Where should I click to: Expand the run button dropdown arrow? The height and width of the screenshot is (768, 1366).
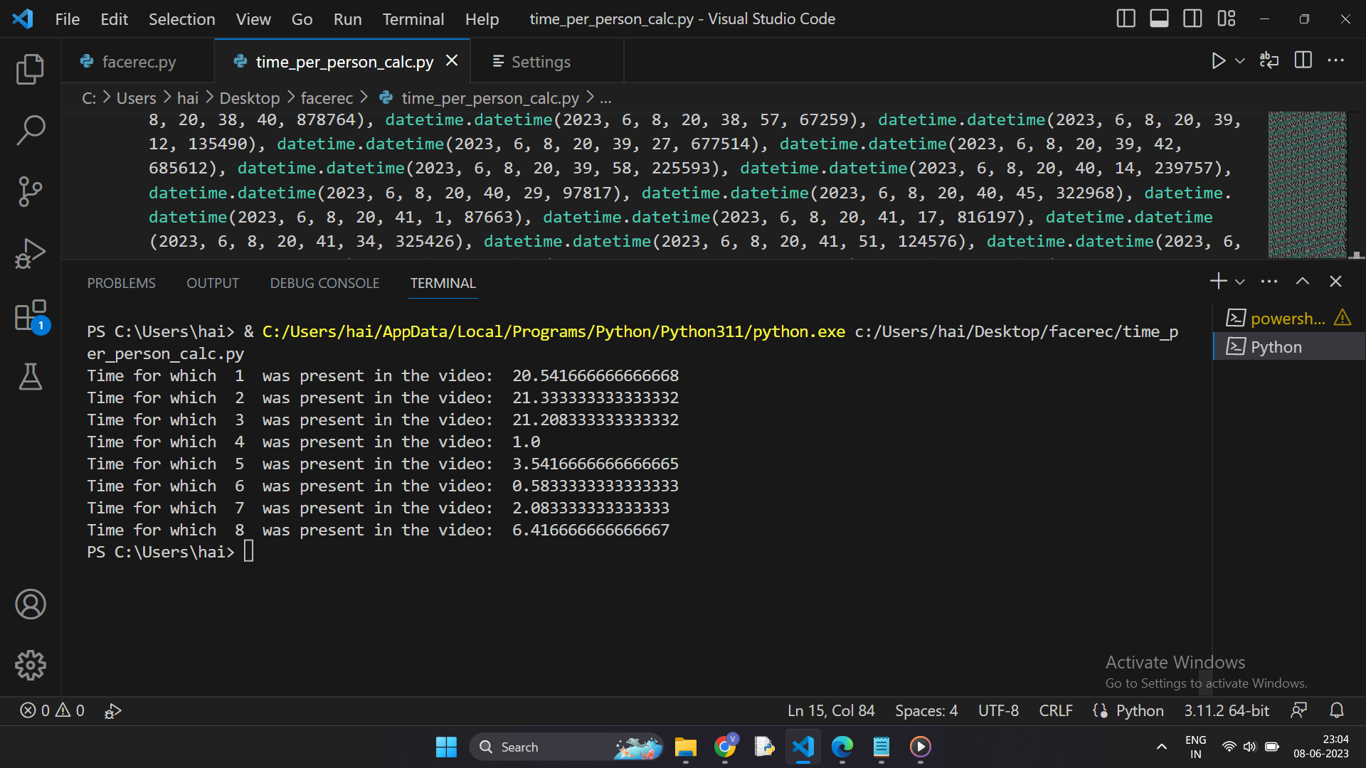1240,61
